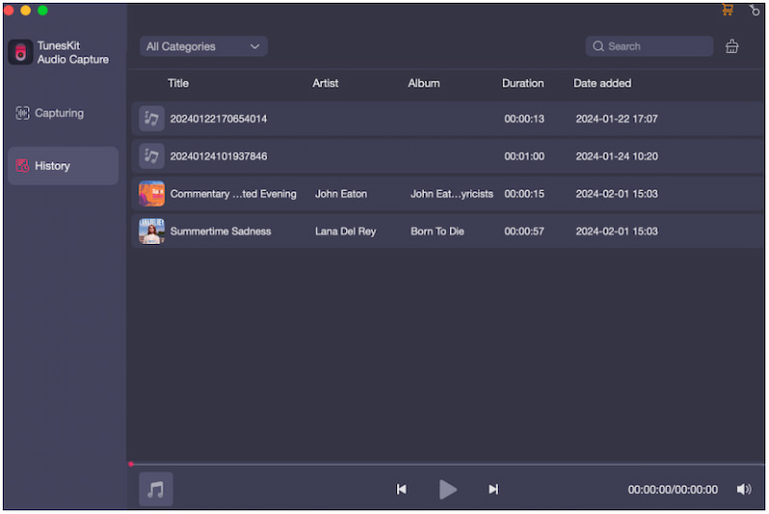
Task: Click the John Eat...yricists album cell
Action: (452, 194)
